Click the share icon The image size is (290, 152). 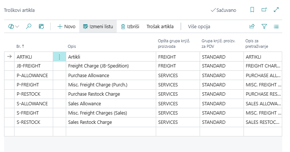click(x=252, y=26)
